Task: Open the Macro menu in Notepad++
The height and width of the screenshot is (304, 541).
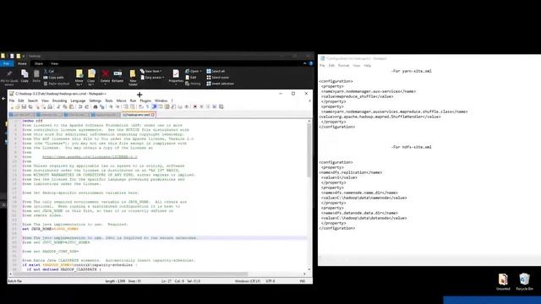Action: click(x=121, y=100)
